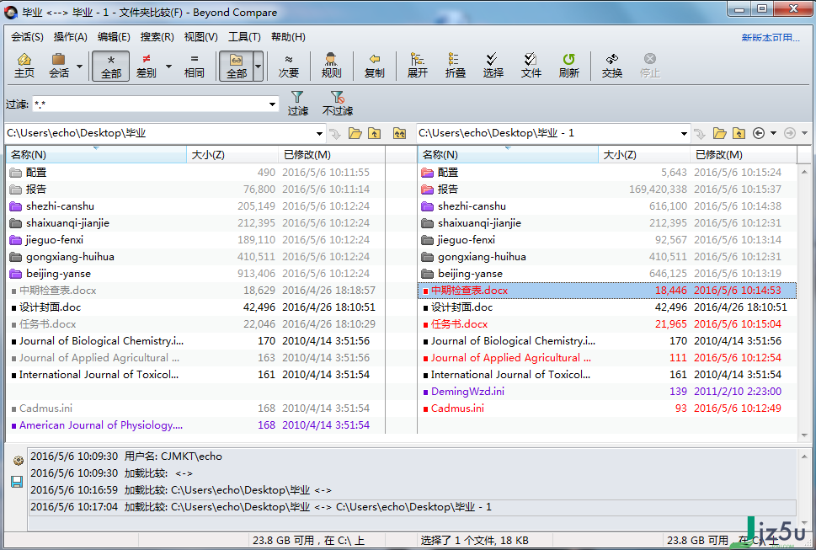This screenshot has height=550, width=816.
Task: Sort left pane by 已修改(M) header
Action: tap(332, 154)
